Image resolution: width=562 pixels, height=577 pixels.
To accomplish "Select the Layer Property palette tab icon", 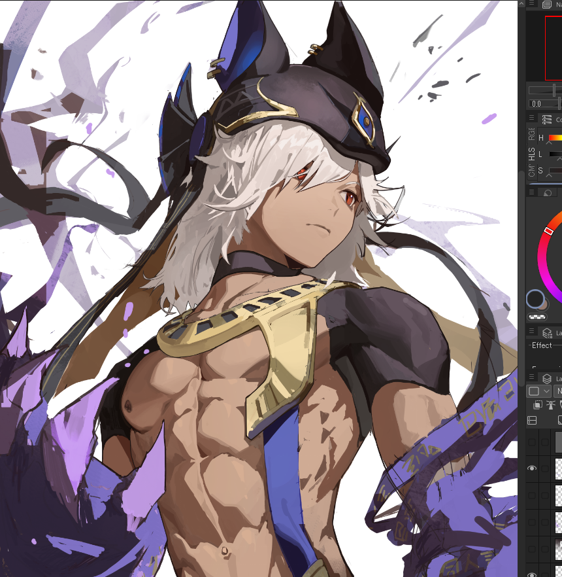I will pyautogui.click(x=548, y=333).
